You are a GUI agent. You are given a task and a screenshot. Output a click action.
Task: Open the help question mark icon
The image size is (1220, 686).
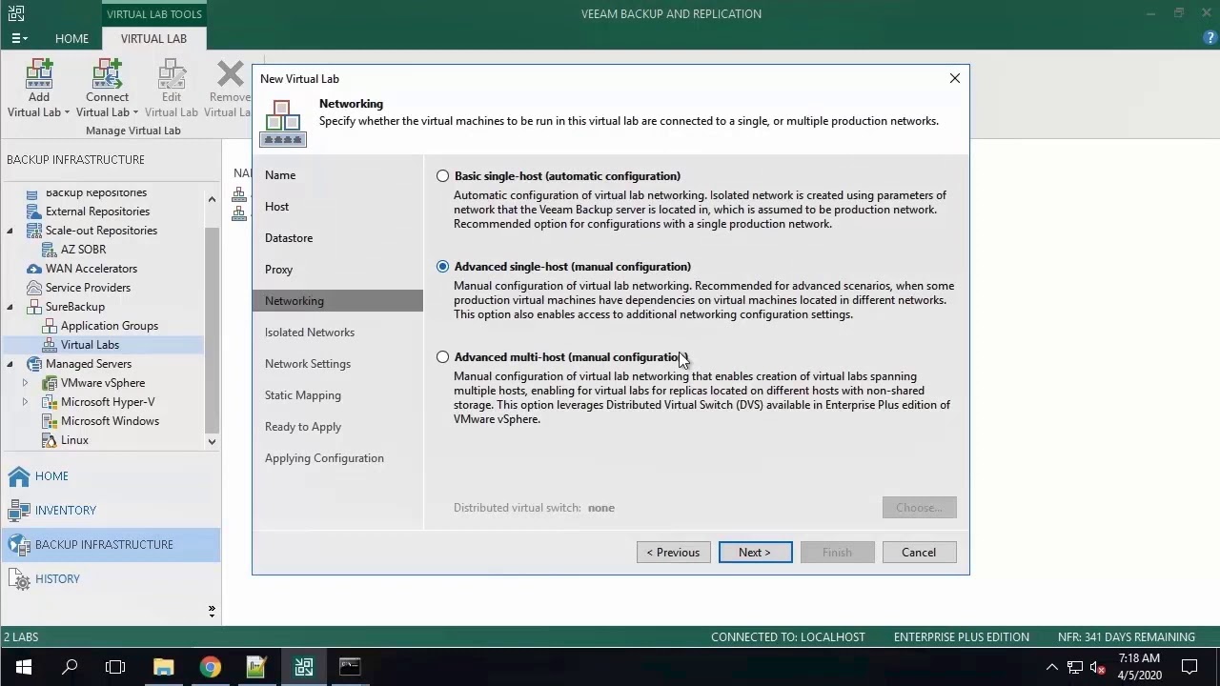click(x=1210, y=38)
